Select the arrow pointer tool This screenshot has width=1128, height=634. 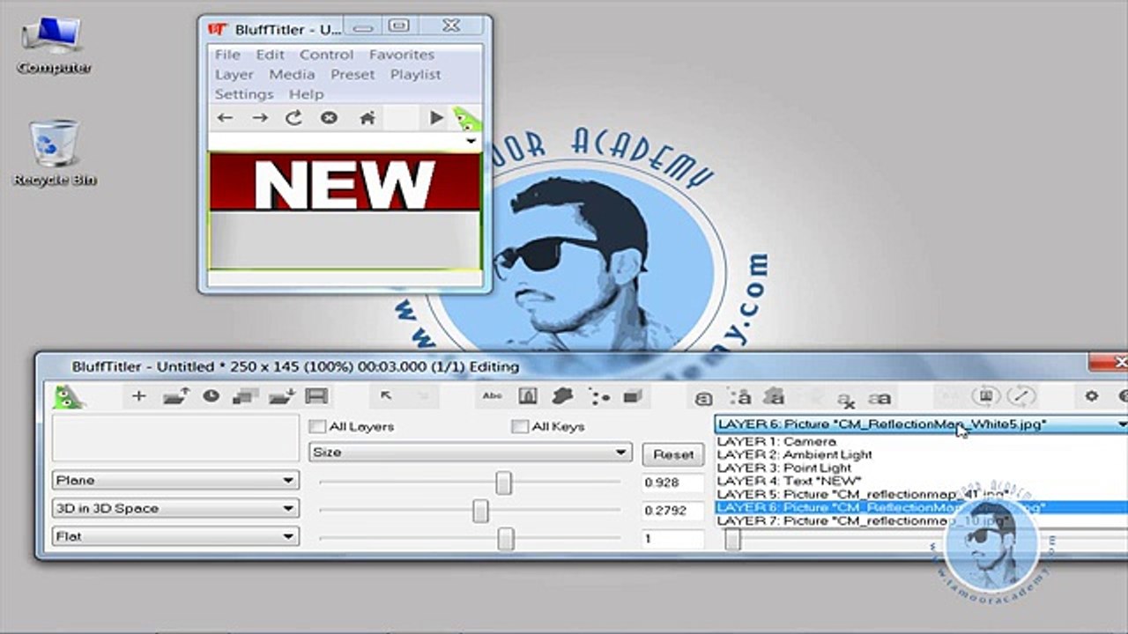coord(386,395)
